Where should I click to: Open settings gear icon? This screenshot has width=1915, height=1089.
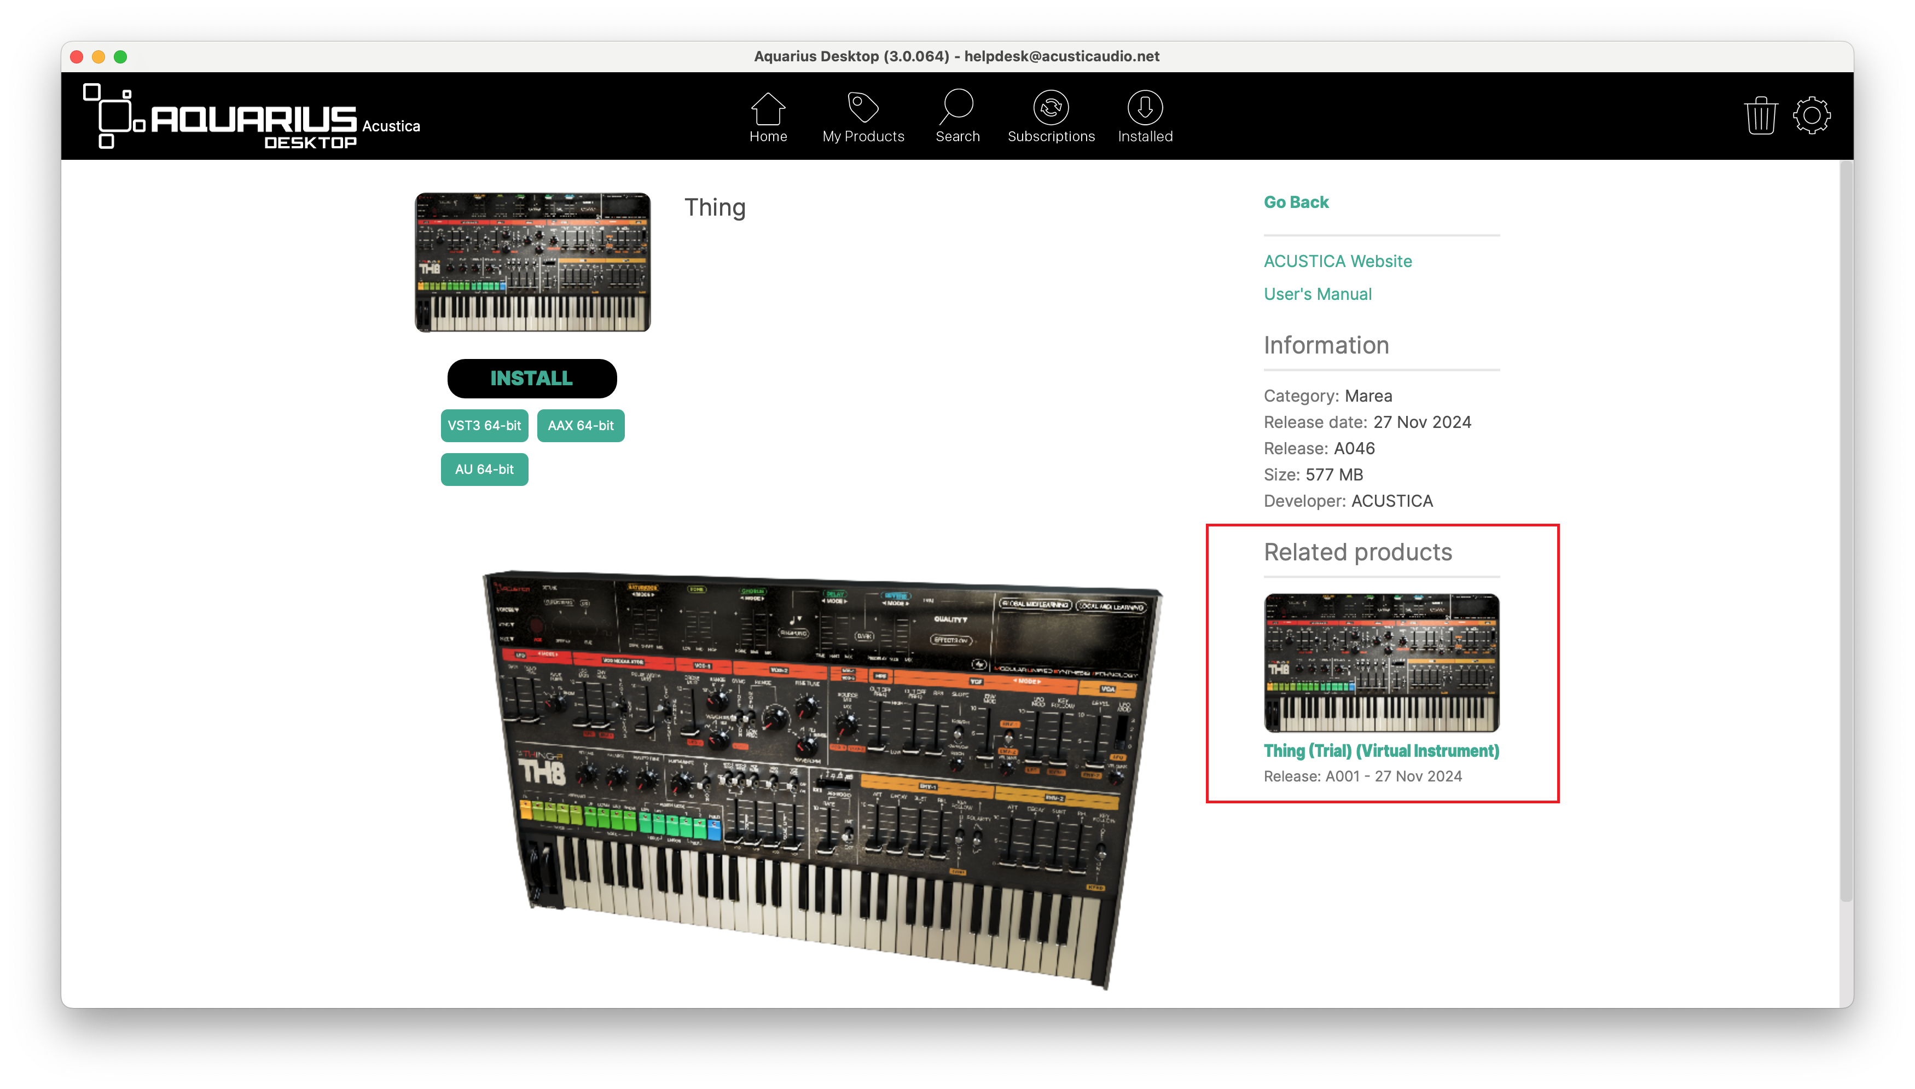point(1811,116)
